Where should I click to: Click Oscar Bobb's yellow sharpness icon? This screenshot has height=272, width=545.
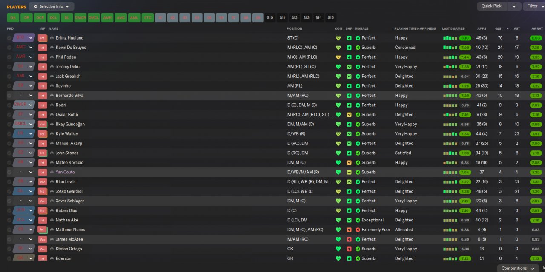tap(349, 115)
